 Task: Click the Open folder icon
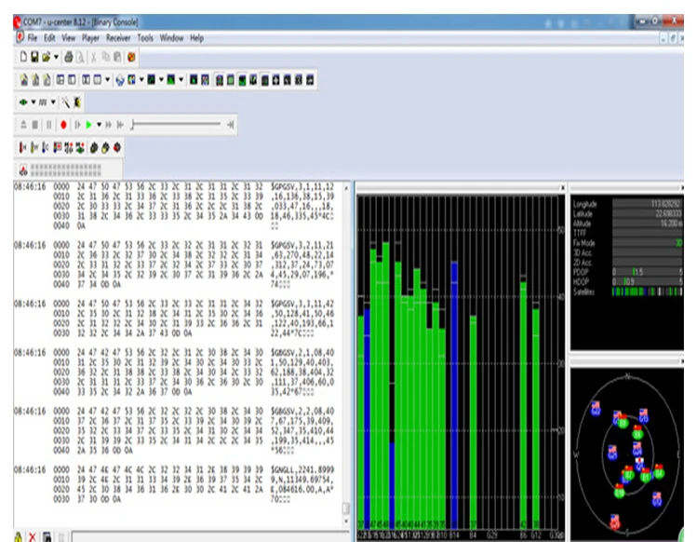(x=47, y=57)
